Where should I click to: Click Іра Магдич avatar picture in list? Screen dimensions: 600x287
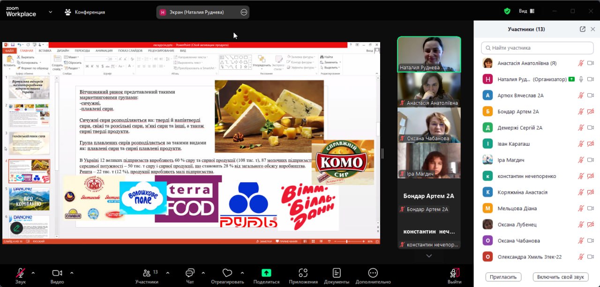click(x=488, y=160)
